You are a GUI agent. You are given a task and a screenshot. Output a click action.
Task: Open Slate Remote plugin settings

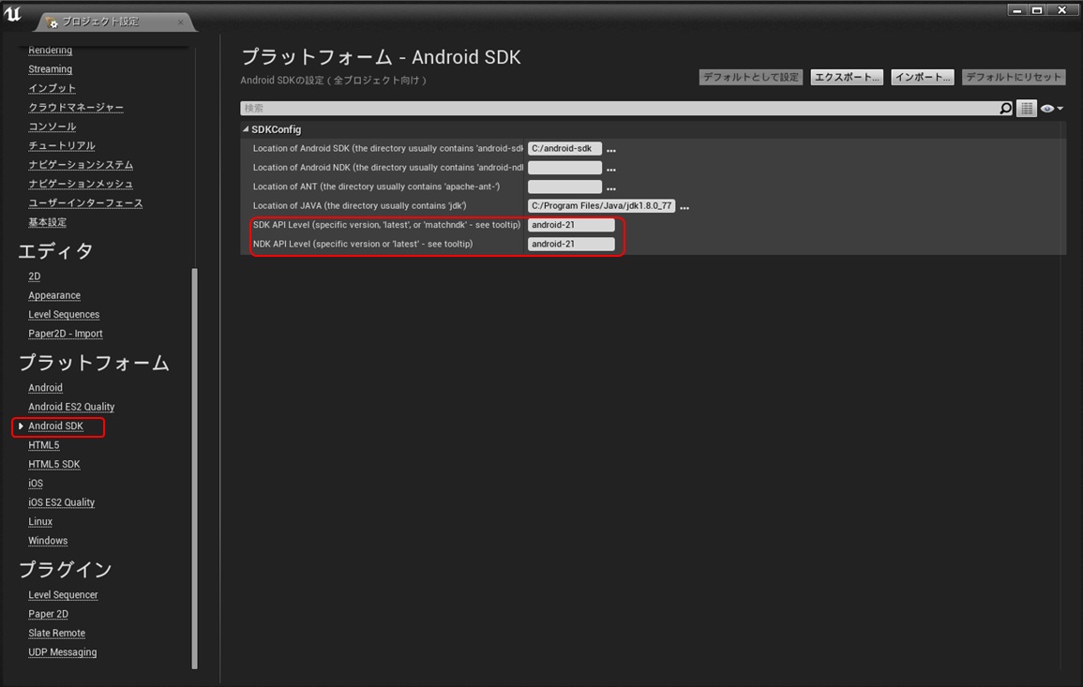(56, 634)
